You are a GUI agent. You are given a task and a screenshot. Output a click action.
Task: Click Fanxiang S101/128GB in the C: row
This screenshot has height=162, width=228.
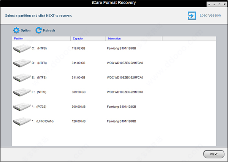tap(122, 48)
